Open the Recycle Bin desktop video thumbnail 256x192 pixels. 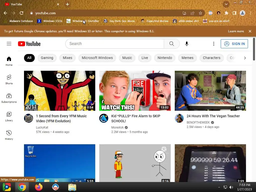coord(59,163)
